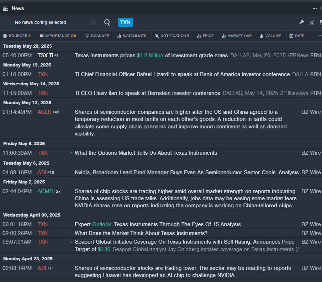Open Options Market Tells Us headline
Screen dimensions: 322x282
click(x=146, y=153)
